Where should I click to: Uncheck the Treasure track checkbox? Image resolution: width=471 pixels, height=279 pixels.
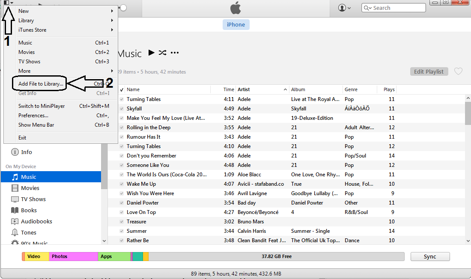122,221
